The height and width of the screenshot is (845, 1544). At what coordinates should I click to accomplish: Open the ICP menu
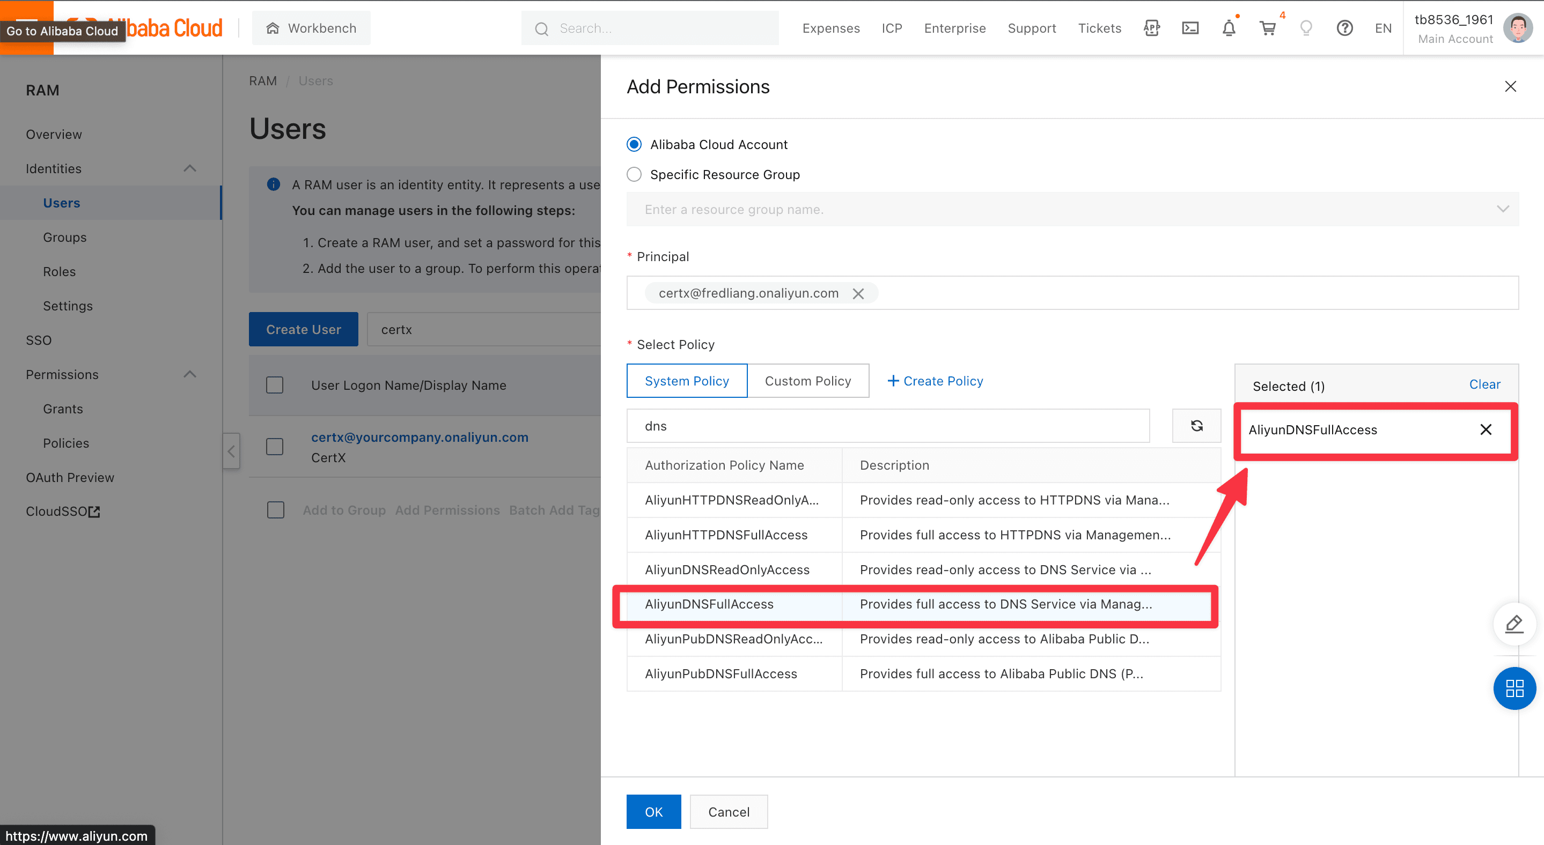coord(891,28)
